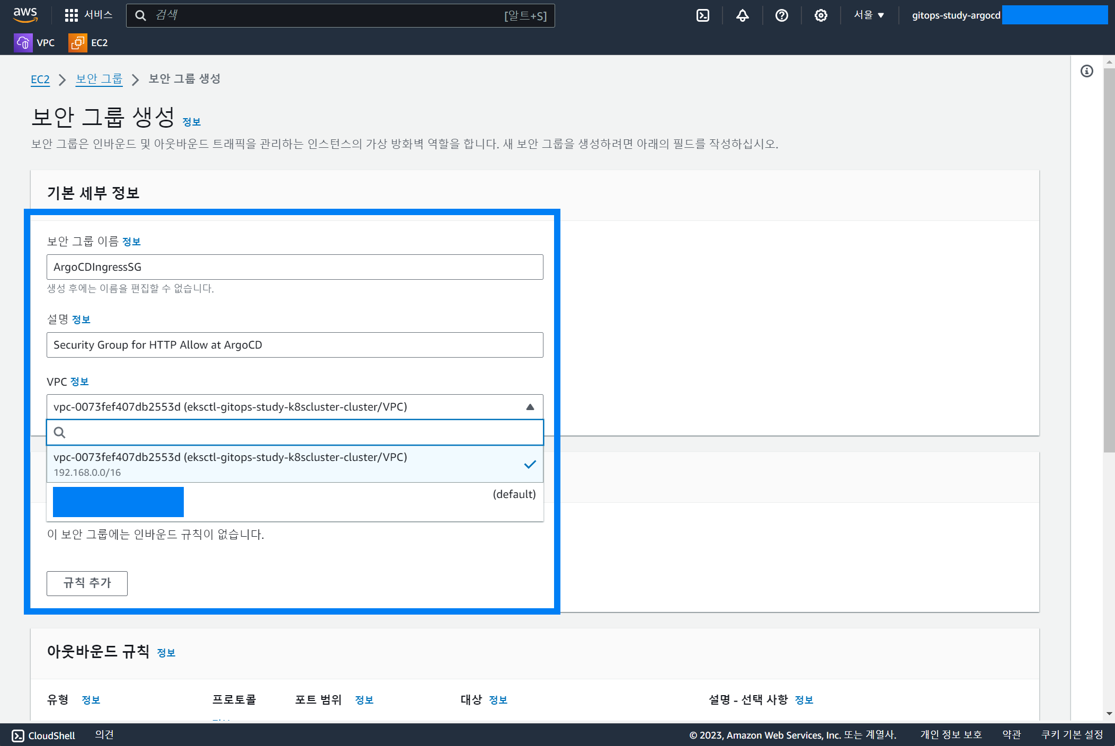Viewport: 1115px width, 746px height.
Task: Open the help question mark icon
Action: [781, 15]
